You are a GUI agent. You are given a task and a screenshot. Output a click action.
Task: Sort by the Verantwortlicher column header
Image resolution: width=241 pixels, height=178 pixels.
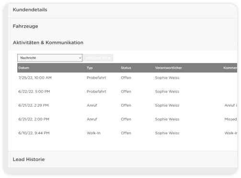tap(168, 68)
